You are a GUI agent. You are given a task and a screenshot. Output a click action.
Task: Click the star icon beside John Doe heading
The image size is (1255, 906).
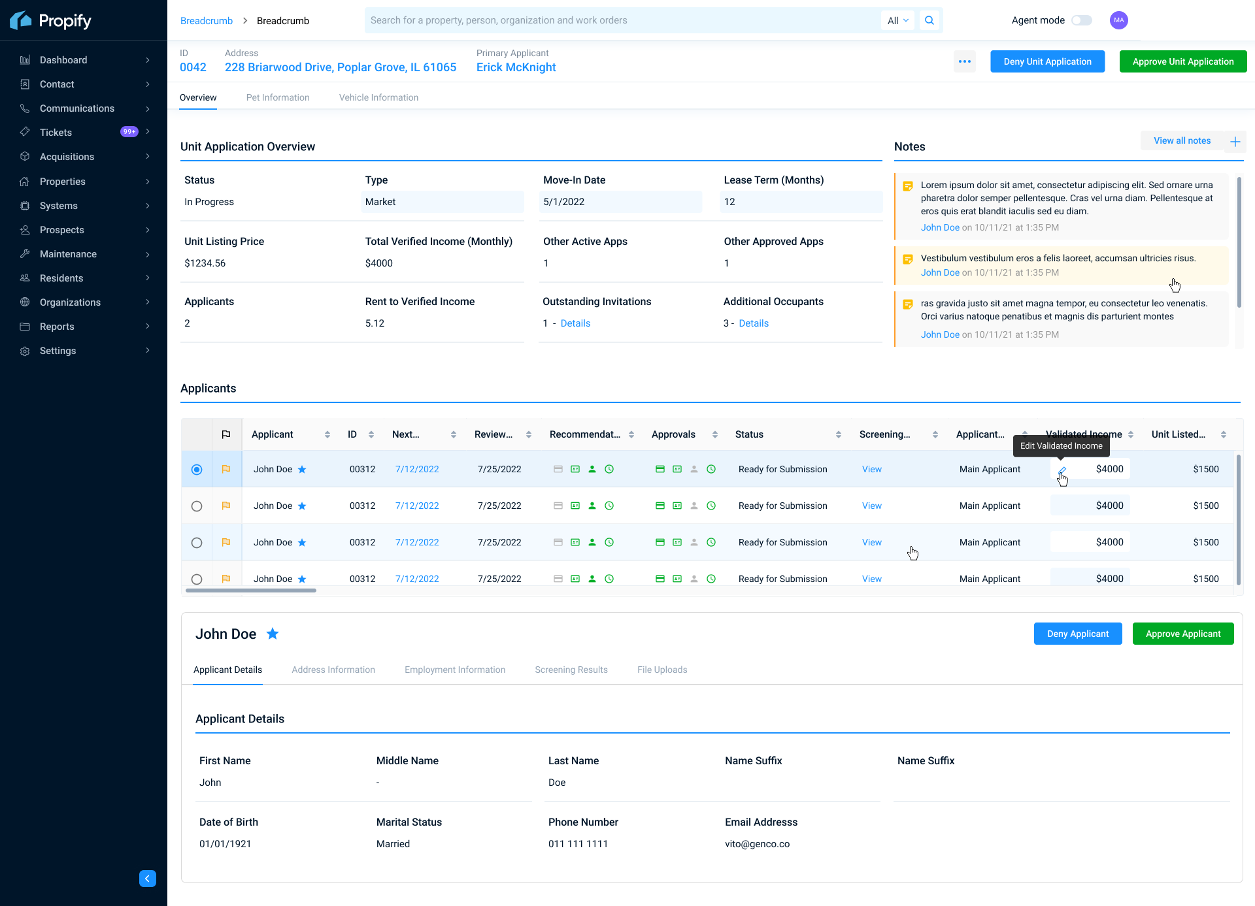click(273, 634)
